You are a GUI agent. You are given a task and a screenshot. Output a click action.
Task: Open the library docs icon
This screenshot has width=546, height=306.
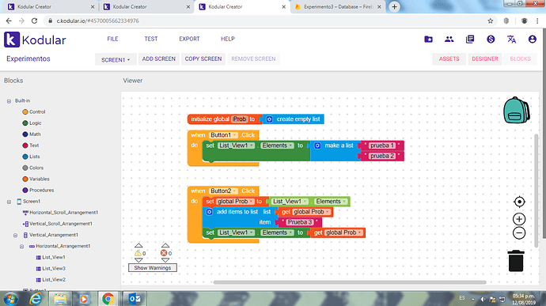click(x=470, y=40)
